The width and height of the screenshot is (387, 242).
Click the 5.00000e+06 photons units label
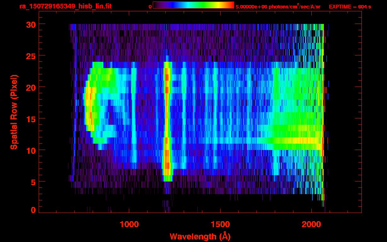278,7
